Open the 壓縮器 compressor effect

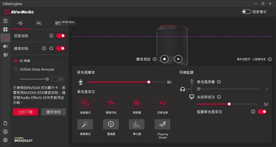click(111, 124)
